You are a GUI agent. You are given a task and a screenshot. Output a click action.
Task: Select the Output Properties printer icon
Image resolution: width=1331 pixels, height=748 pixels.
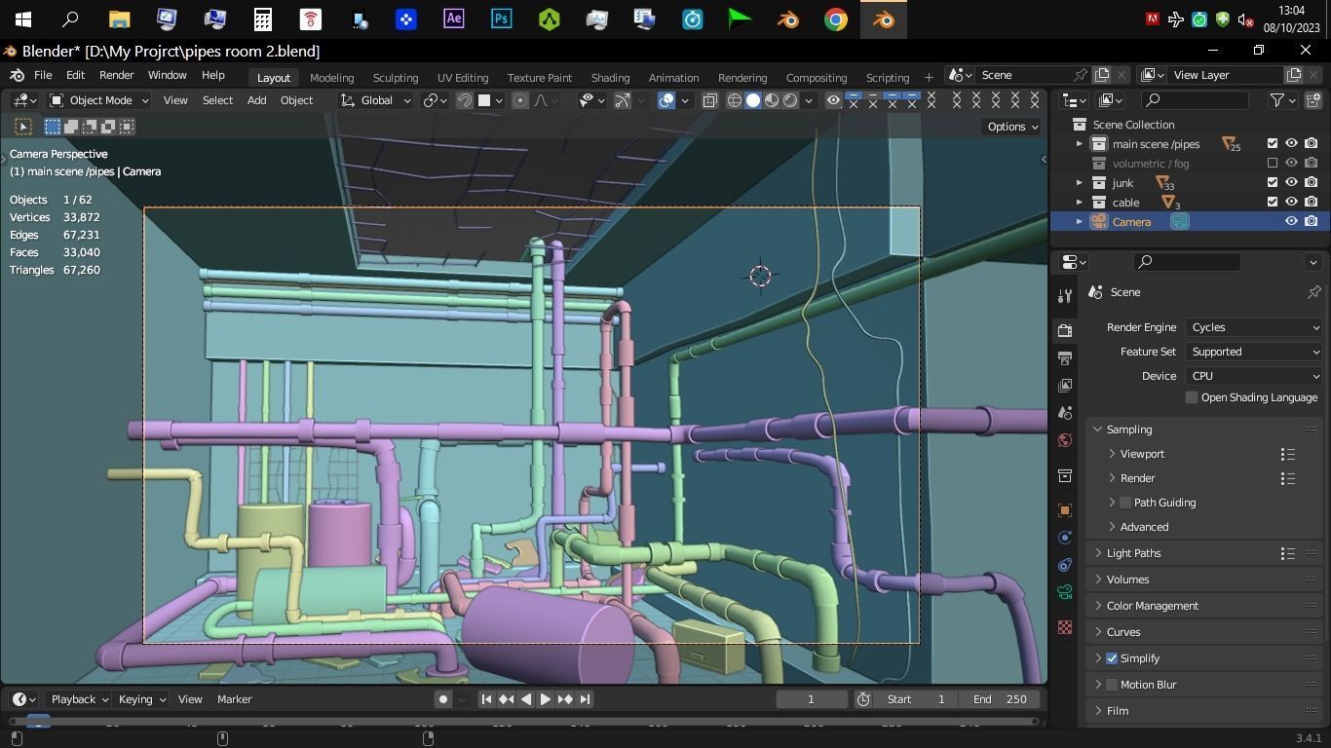pos(1065,356)
